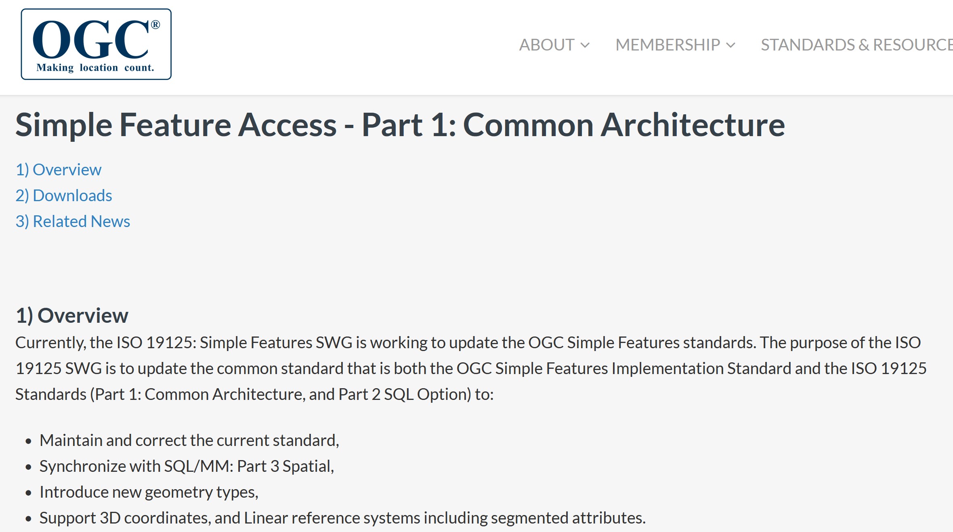
Task: Click the "Maintain and correct the current standard" bullet
Action: point(189,440)
